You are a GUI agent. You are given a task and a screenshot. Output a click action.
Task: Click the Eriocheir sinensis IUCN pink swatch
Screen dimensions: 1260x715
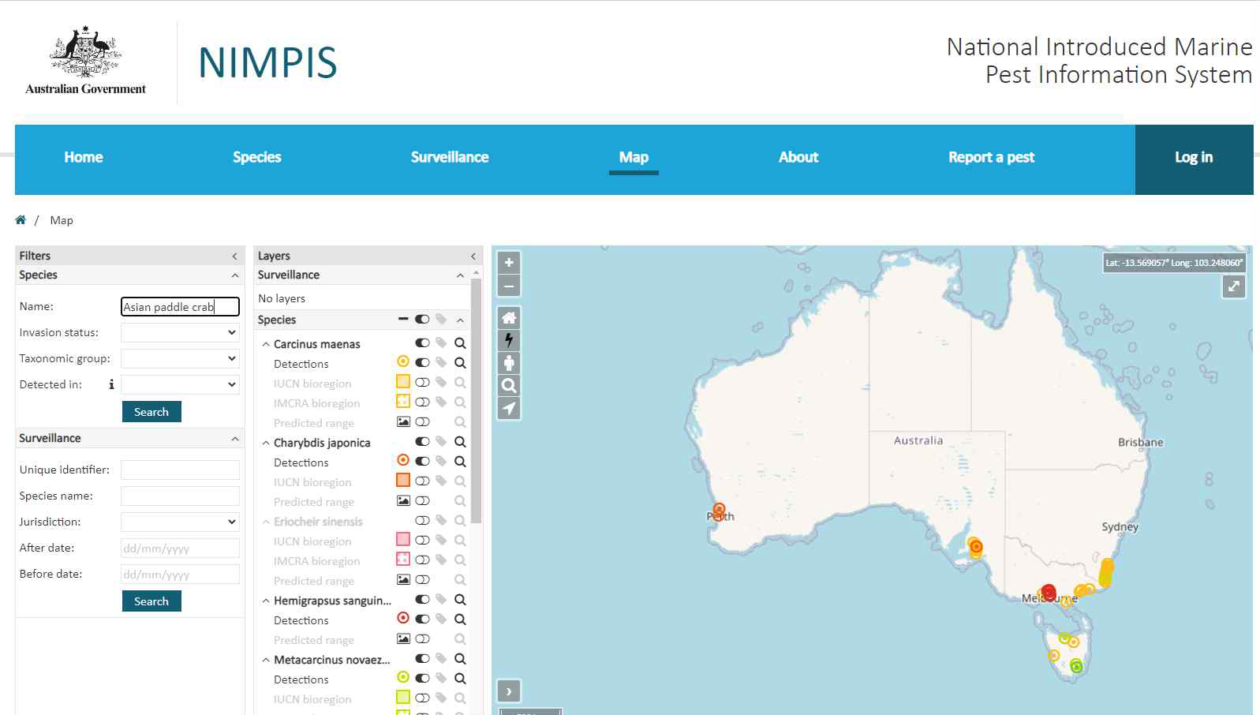403,540
